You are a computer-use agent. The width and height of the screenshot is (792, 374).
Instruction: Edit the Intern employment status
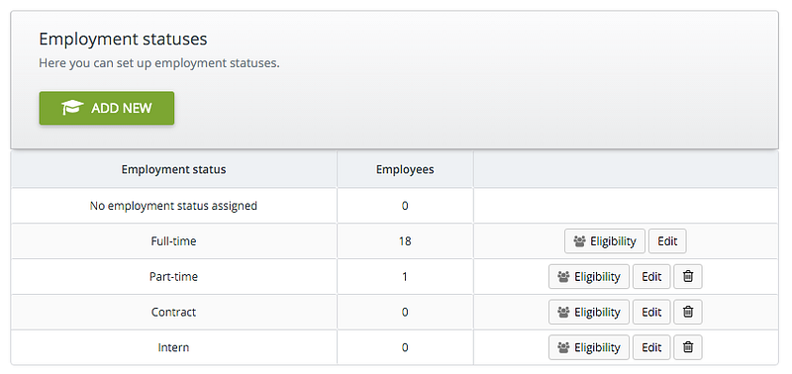(651, 347)
